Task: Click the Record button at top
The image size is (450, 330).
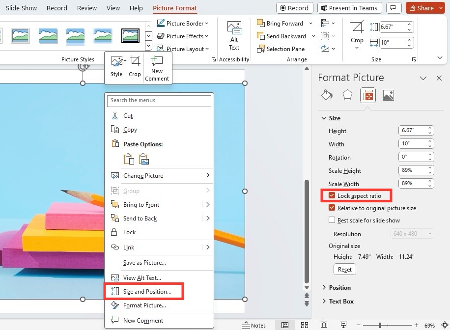Action: pyautogui.click(x=294, y=8)
